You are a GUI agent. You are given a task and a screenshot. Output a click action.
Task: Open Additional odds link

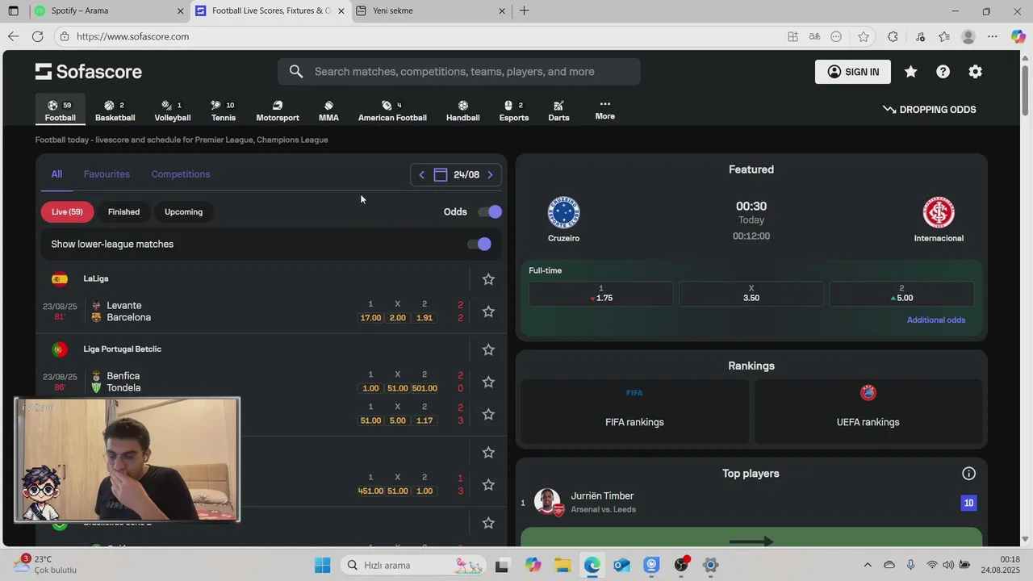coord(936,320)
